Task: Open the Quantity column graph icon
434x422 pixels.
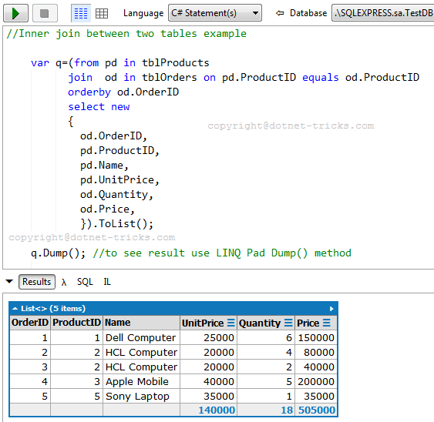Action: (288, 323)
